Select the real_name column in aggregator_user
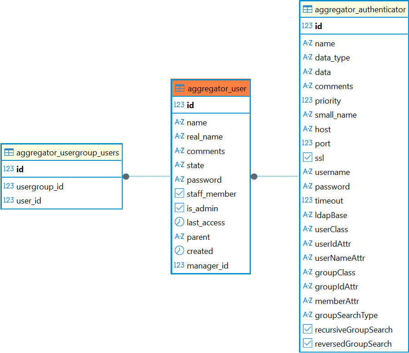Screen dimensions: 409x353 click(204, 137)
